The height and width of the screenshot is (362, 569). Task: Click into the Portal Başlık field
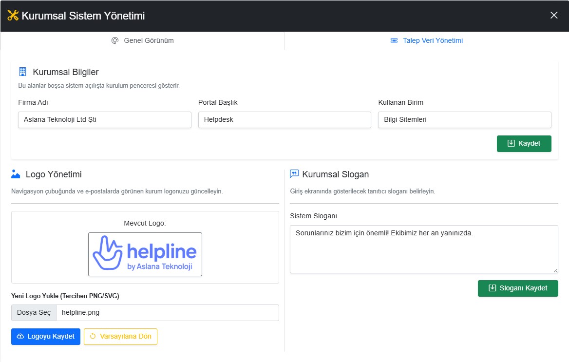(x=284, y=120)
